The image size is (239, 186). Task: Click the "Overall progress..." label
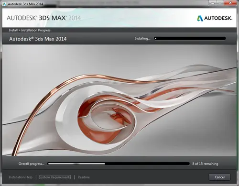[x=32, y=164]
